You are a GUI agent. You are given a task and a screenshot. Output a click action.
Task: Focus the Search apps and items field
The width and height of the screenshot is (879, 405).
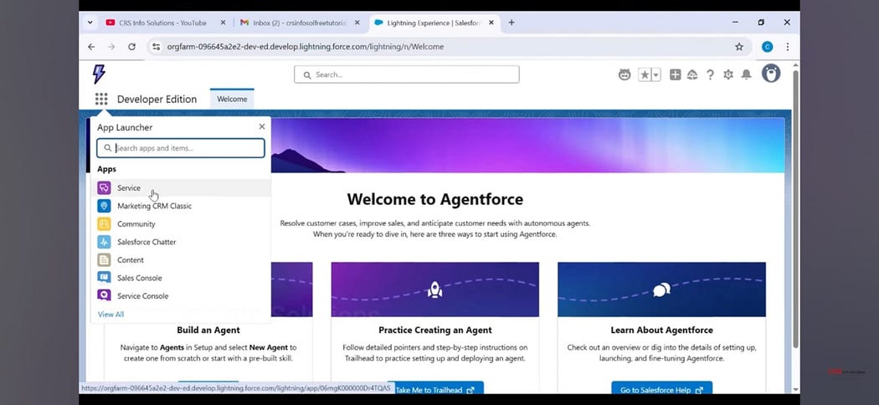[181, 148]
